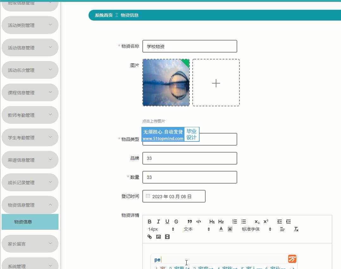Open the 登记时间 date picker field
This screenshot has height=269, width=341.
click(x=174, y=196)
